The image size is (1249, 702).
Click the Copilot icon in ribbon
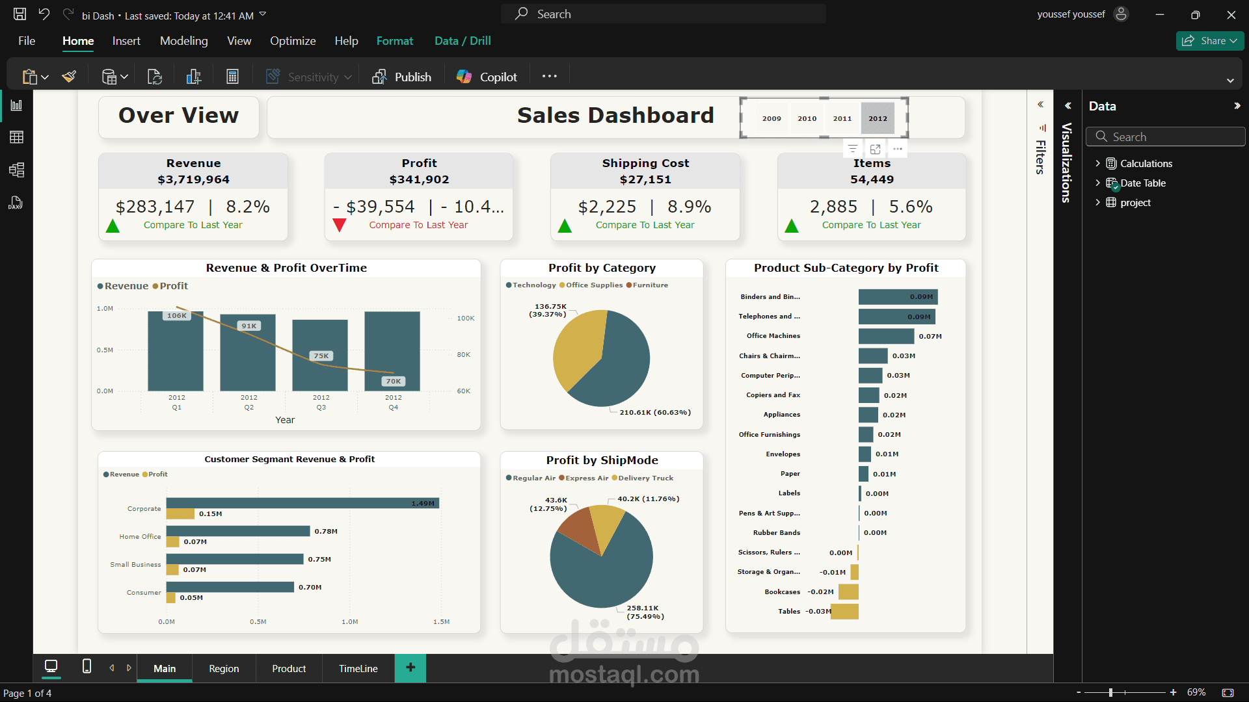(x=464, y=77)
